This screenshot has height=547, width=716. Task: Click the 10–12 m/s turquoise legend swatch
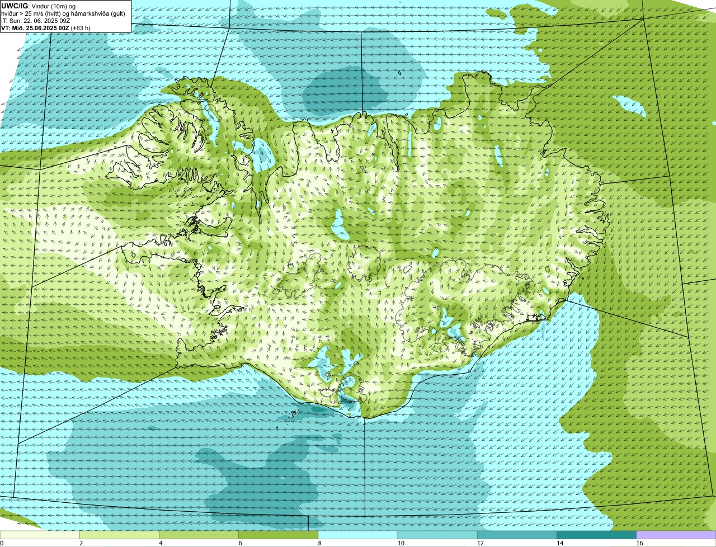pyautogui.click(x=437, y=535)
